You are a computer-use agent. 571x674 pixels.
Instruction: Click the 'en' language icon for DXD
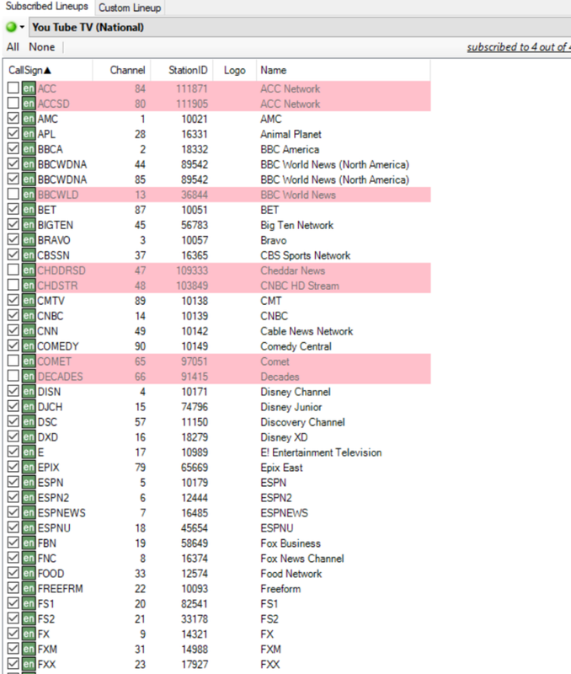(x=29, y=436)
